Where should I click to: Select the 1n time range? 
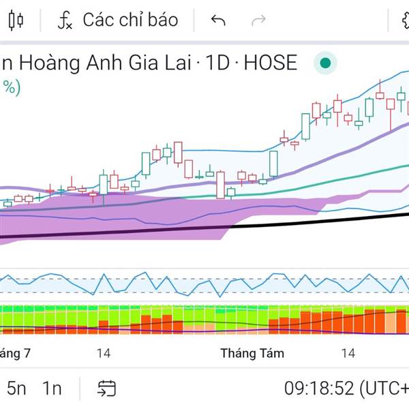pyautogui.click(x=52, y=389)
